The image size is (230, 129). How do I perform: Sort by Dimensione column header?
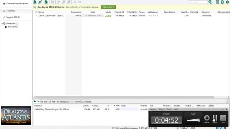(76, 12)
